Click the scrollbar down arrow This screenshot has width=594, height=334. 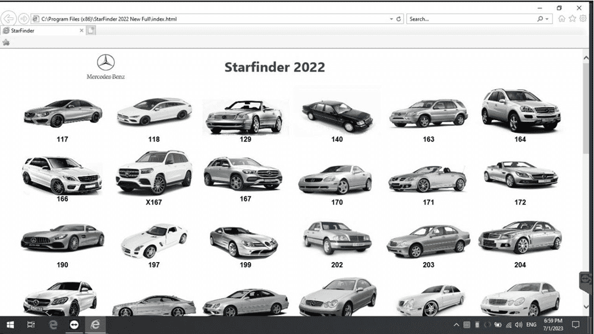pos(586,306)
